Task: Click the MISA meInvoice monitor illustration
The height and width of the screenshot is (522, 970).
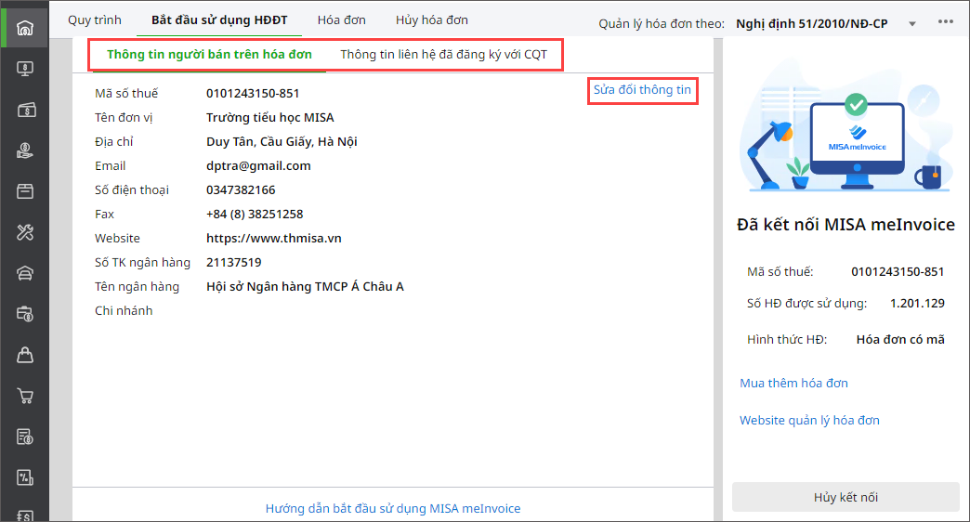Action: pyautogui.click(x=857, y=139)
